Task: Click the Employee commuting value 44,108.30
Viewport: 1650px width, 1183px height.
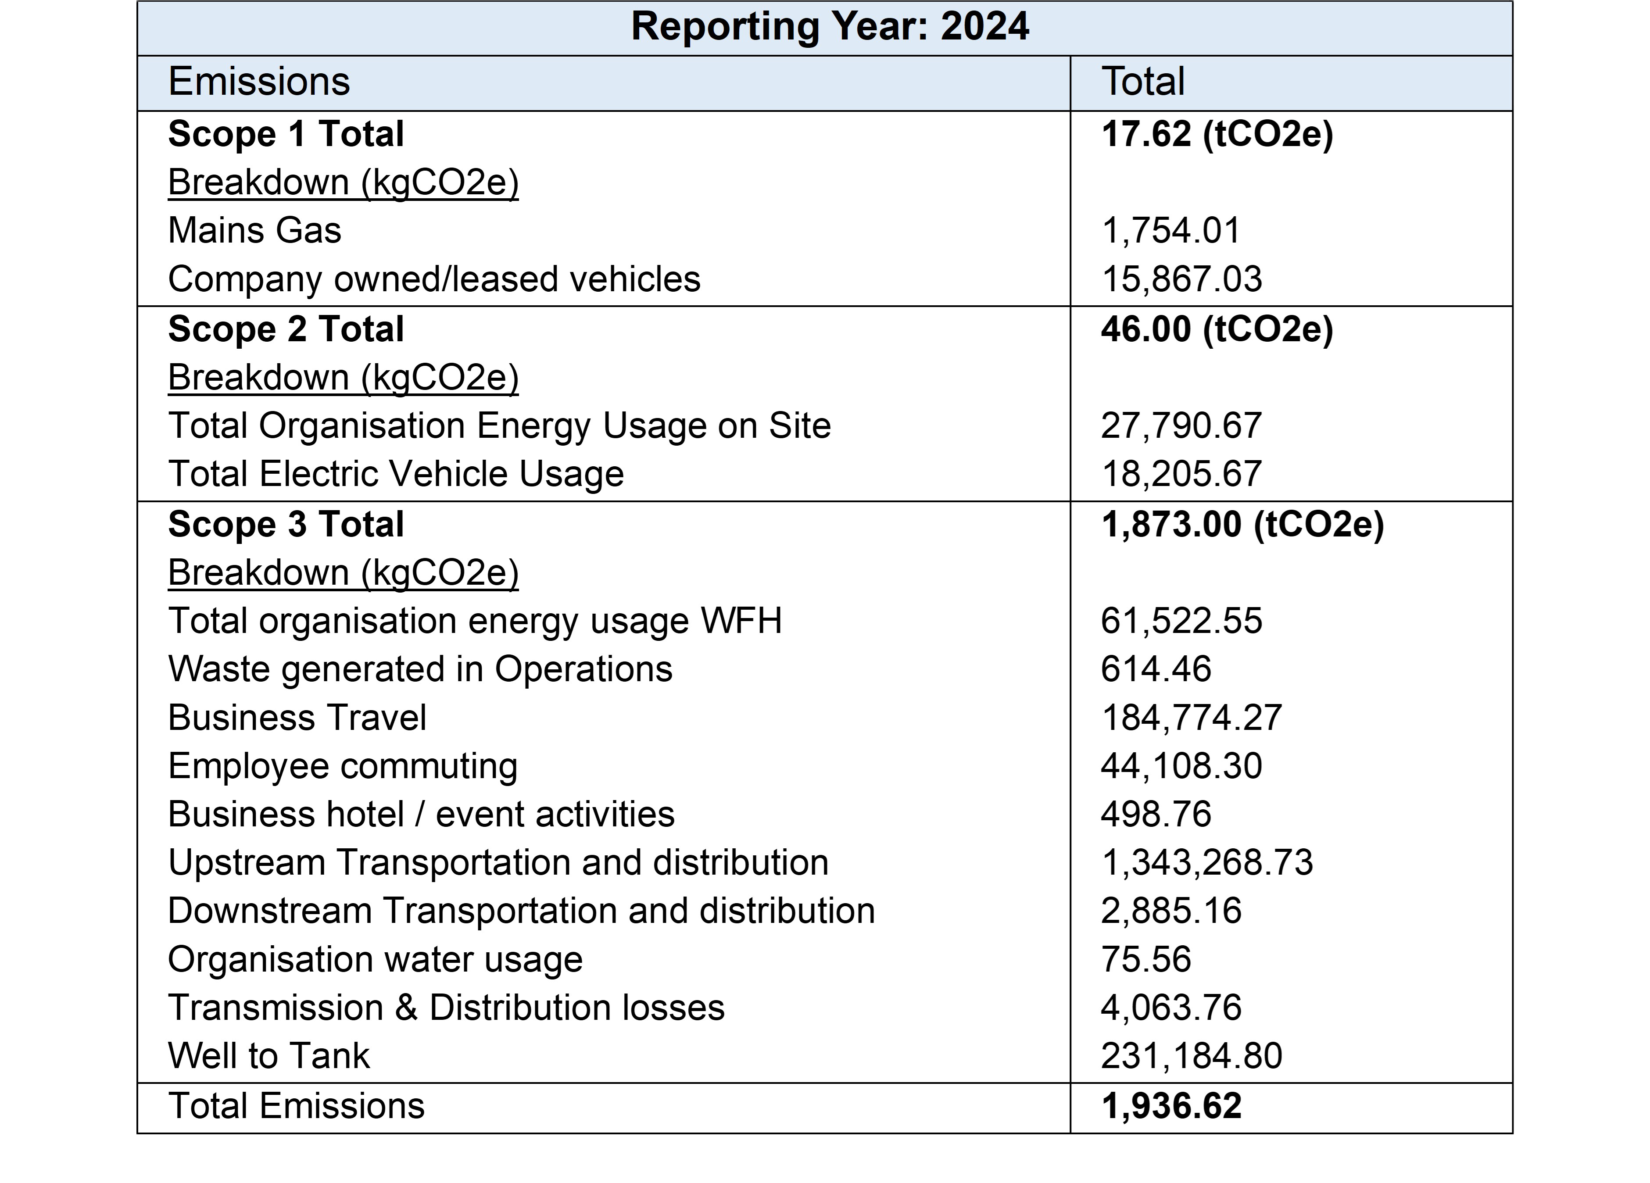Action: (1181, 766)
